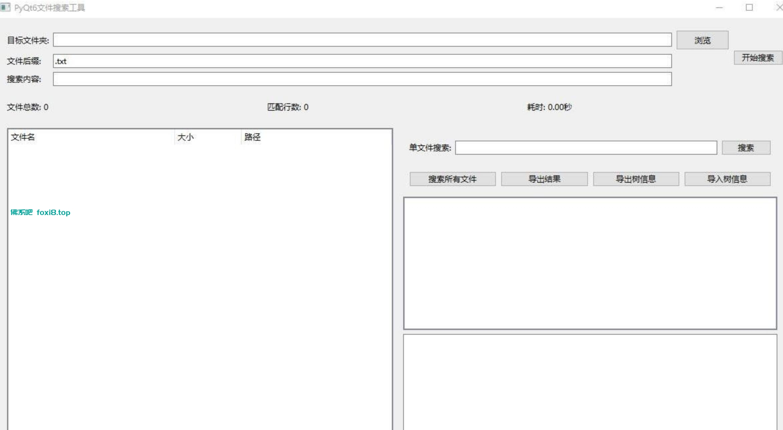Image resolution: width=783 pixels, height=430 pixels.
Task: Click the 搜索 button next to single file search
Action: [x=746, y=148]
